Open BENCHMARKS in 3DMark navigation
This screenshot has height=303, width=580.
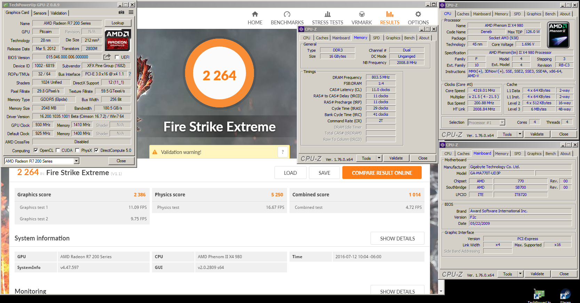(287, 18)
